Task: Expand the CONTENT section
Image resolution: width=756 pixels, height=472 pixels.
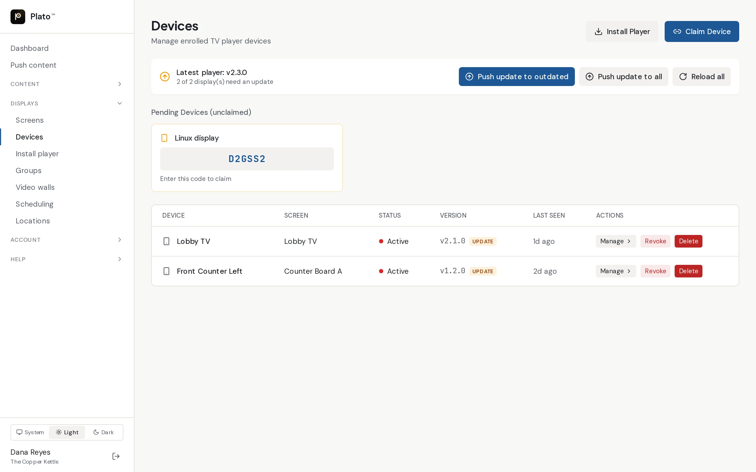Action: [67, 84]
